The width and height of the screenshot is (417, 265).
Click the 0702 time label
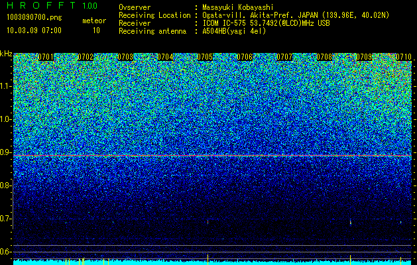(x=86, y=57)
